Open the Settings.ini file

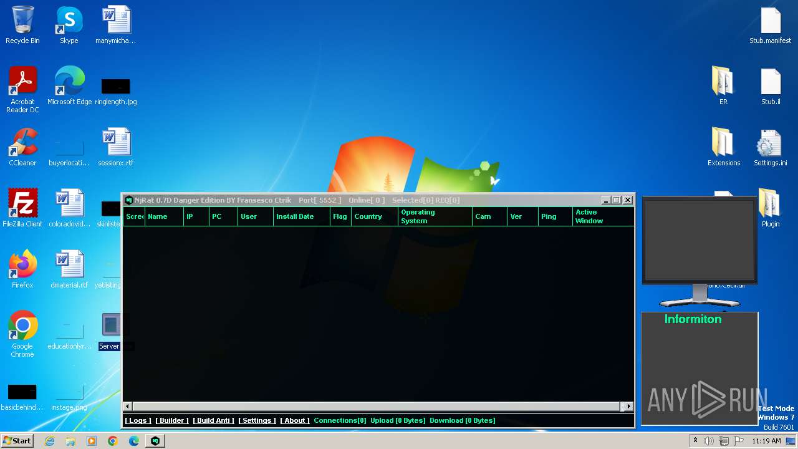[771, 147]
